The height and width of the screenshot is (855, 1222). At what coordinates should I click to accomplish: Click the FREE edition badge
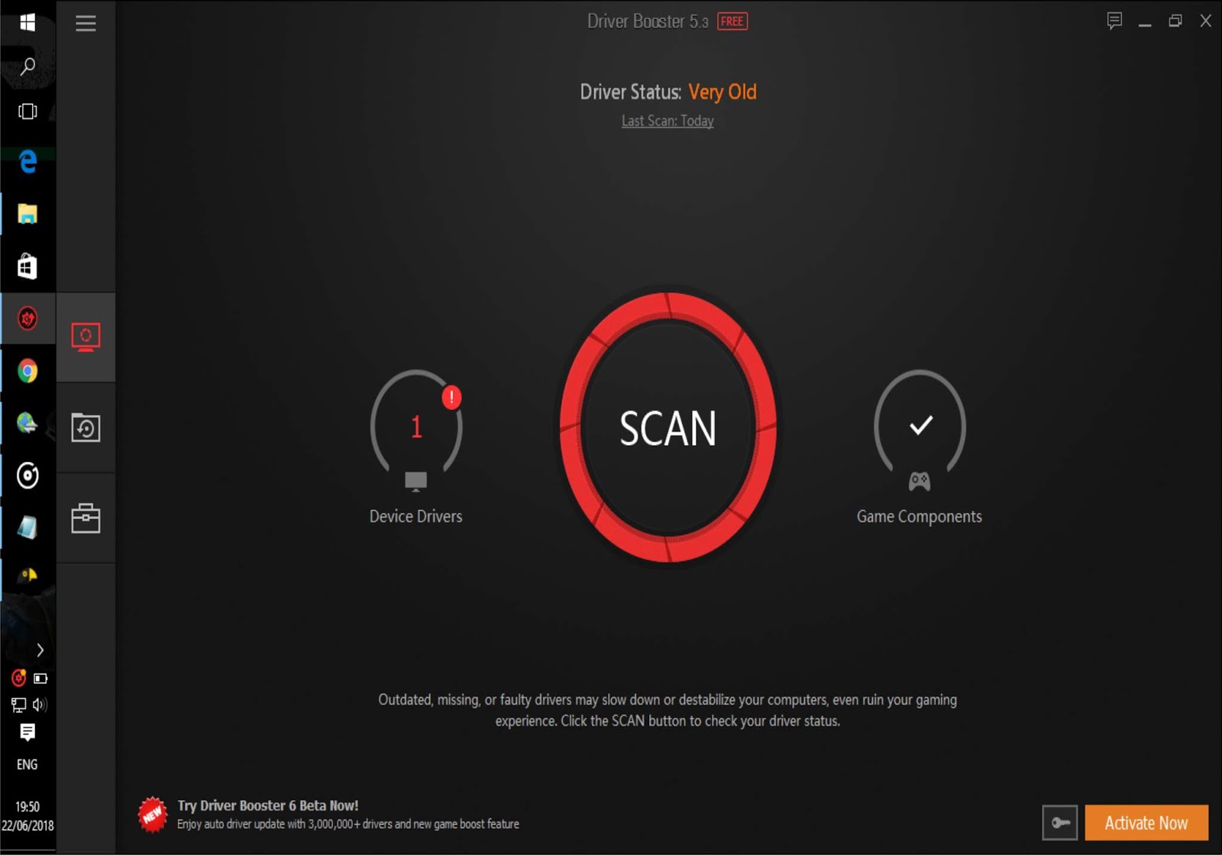tap(732, 21)
